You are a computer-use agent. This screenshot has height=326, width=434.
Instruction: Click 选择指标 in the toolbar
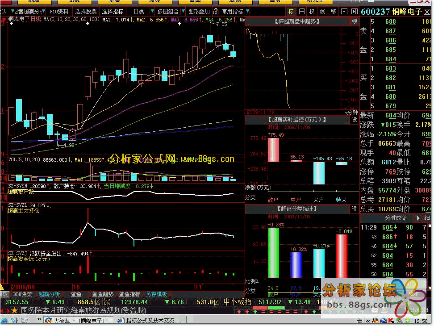[x=113, y=11]
